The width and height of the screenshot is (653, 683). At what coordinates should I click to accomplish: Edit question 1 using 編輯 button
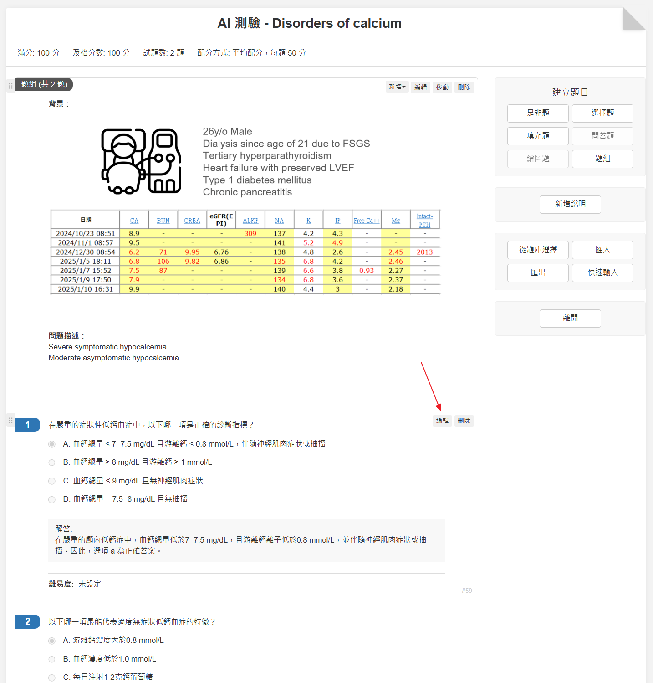pyautogui.click(x=442, y=421)
